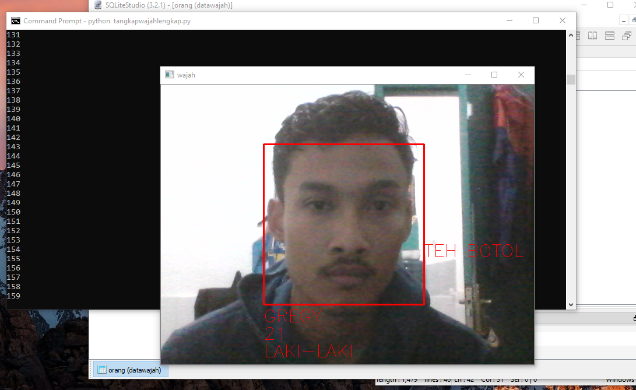This screenshot has height=390, width=636.
Task: Select the 'orang (datawajah)' tab at the bottom
Action: (x=129, y=370)
